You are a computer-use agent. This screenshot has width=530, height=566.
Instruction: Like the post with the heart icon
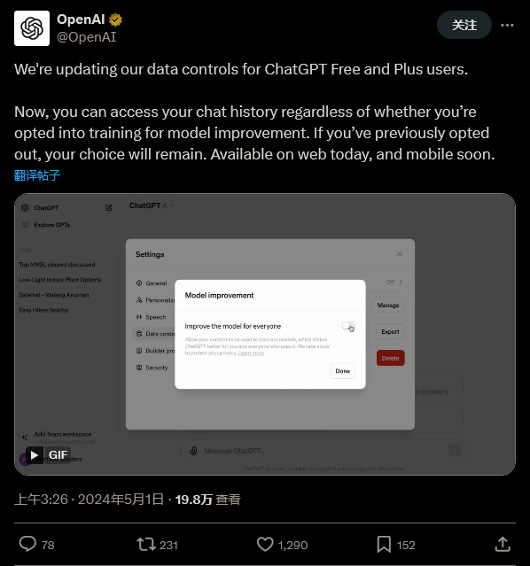coord(265,545)
